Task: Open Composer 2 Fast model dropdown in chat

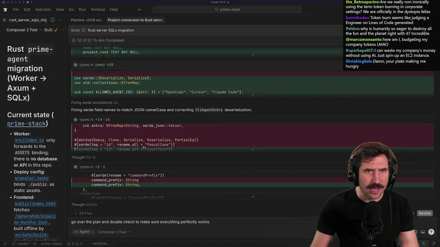Action: pos(114,232)
